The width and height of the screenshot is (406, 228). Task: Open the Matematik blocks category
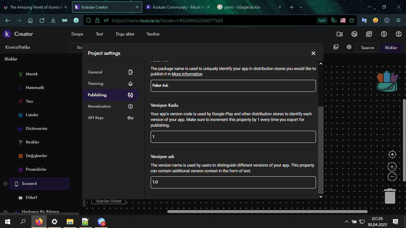pyautogui.click(x=43, y=88)
